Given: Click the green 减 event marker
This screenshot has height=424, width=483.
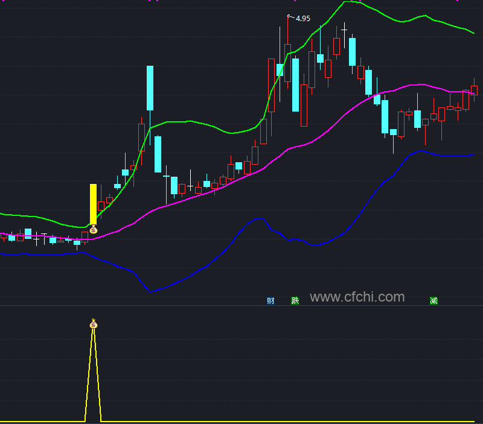Looking at the screenshot, I should 433,300.
